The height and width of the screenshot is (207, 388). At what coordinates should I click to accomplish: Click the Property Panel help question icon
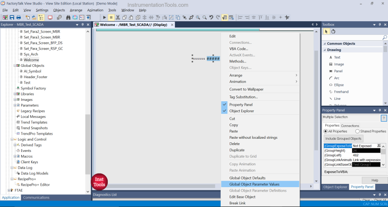(383, 118)
